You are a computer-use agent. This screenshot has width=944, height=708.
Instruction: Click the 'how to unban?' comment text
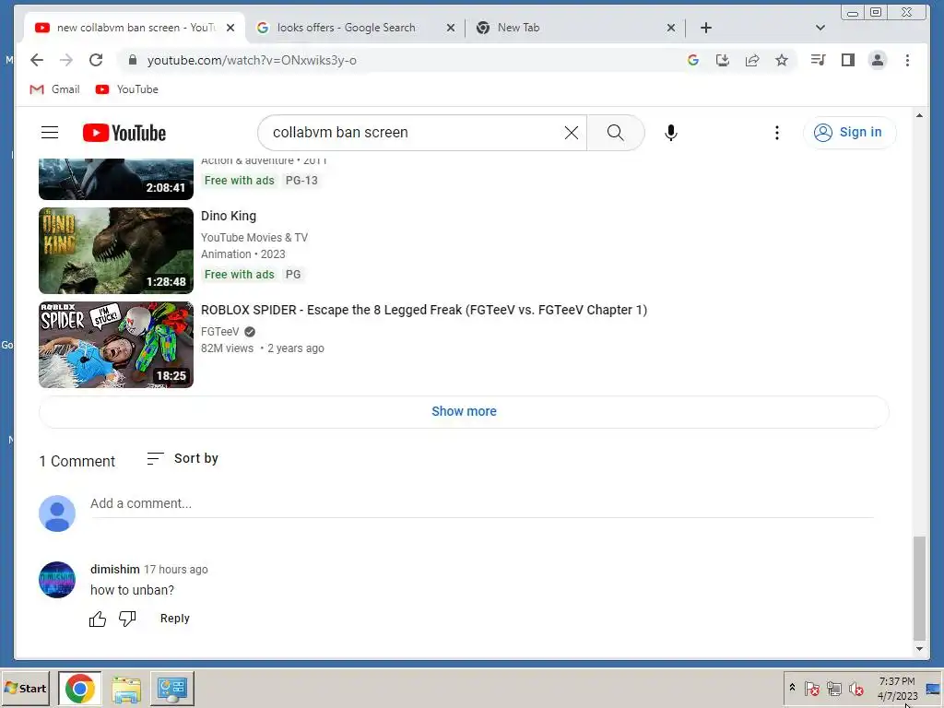point(132,591)
